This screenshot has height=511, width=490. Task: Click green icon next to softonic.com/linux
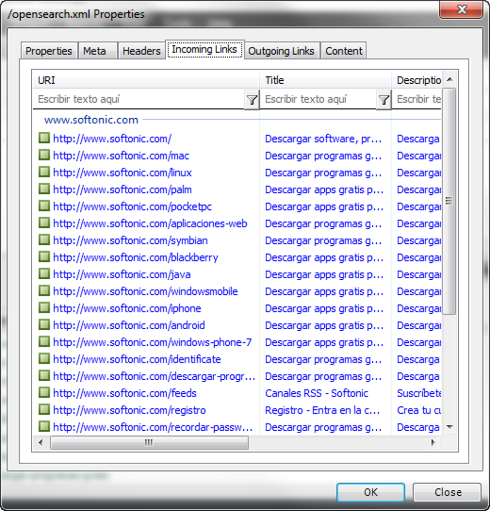(x=44, y=172)
